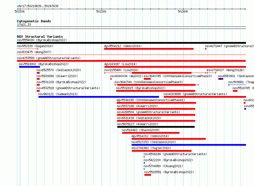Click nsv5704980 (Chuang2021) label
The height and width of the screenshot is (186, 254).
163,166
